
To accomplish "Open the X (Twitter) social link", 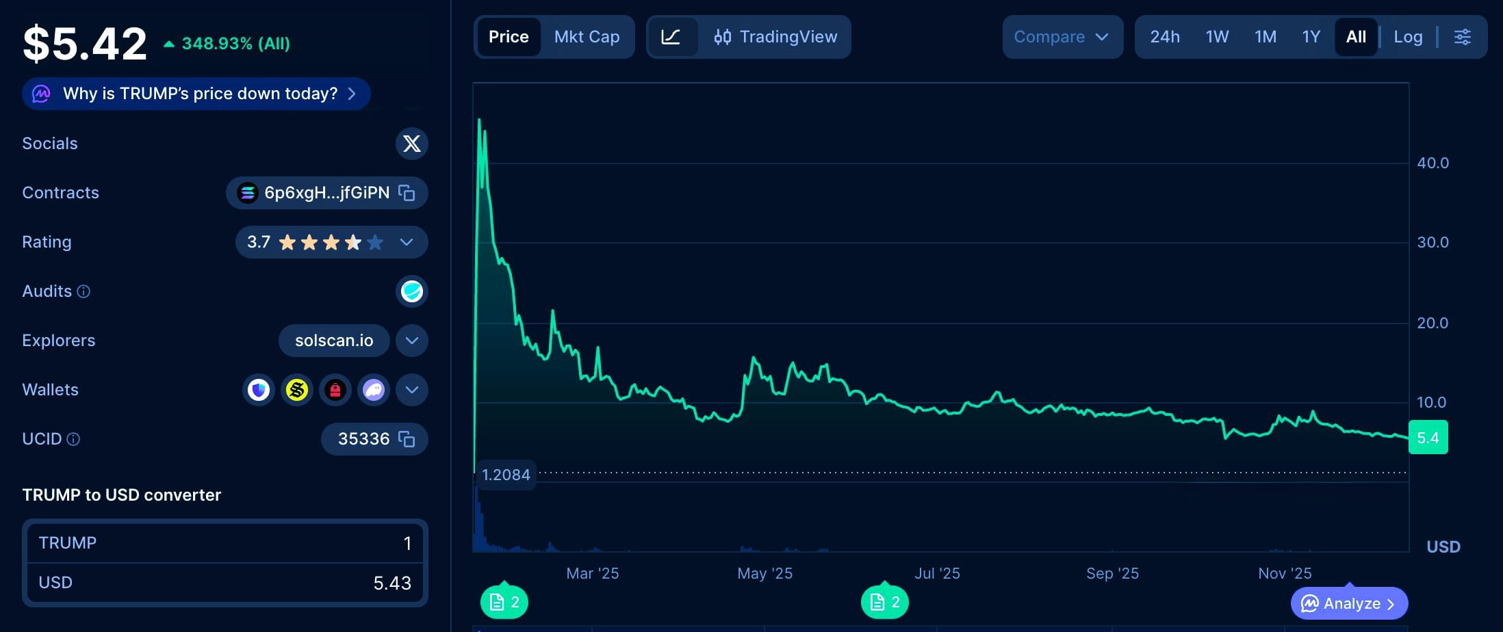I will coord(411,144).
